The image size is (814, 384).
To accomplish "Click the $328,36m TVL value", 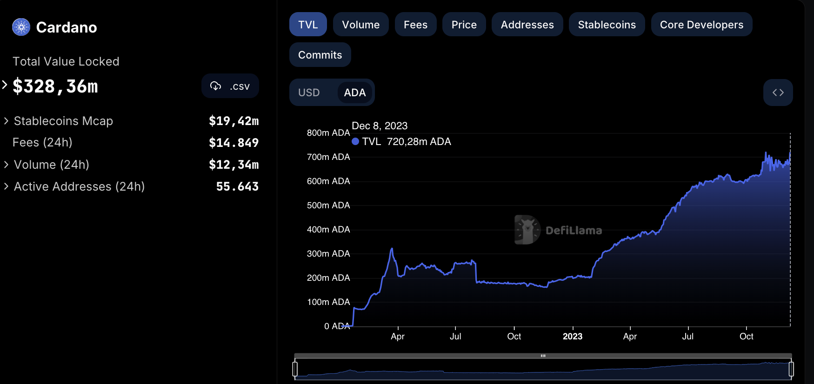I will 55,86.
